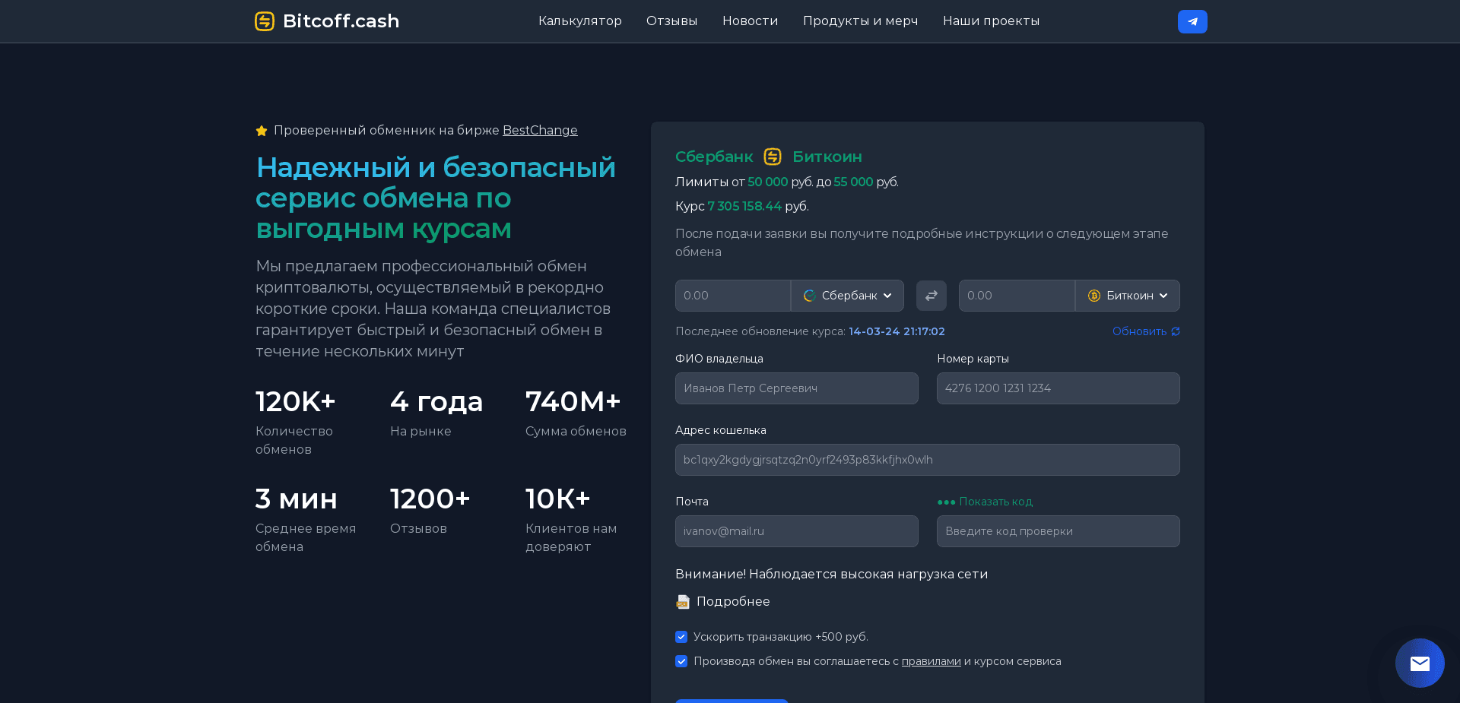1460x703 pixels.
Task: Click the swap currencies arrows icon
Action: pyautogui.click(x=931, y=296)
